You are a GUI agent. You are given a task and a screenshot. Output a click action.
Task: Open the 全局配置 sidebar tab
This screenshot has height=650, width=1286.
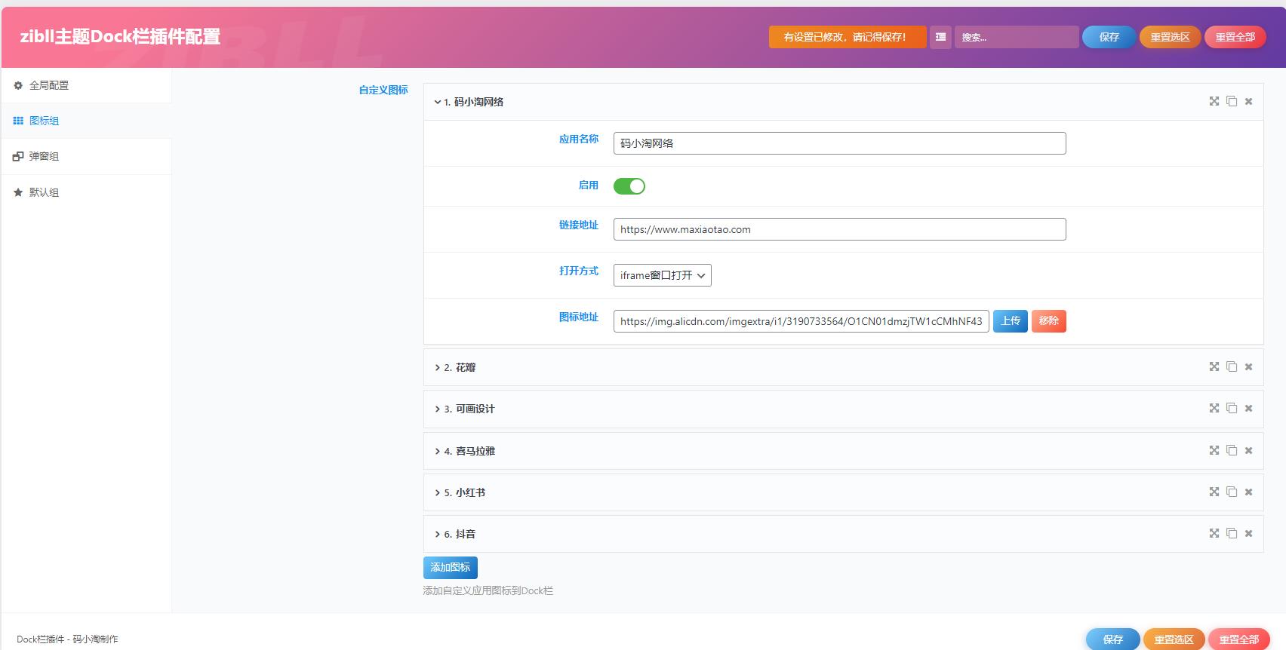[48, 85]
